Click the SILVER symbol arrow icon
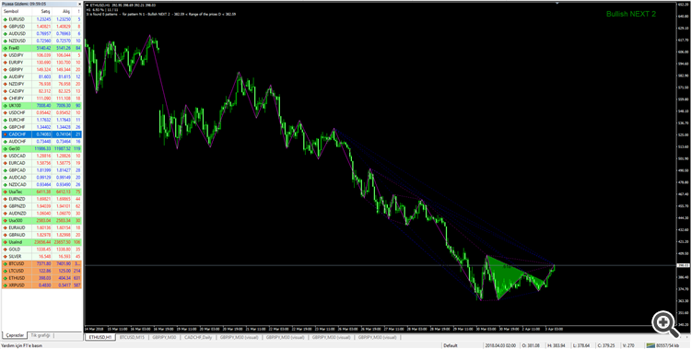Image resolution: width=691 pixels, height=349 pixels. pyautogui.click(x=5, y=256)
